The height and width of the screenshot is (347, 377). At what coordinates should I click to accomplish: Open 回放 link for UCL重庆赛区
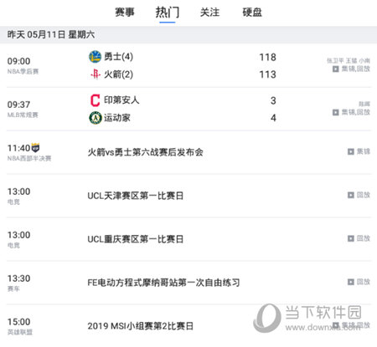tap(364, 238)
